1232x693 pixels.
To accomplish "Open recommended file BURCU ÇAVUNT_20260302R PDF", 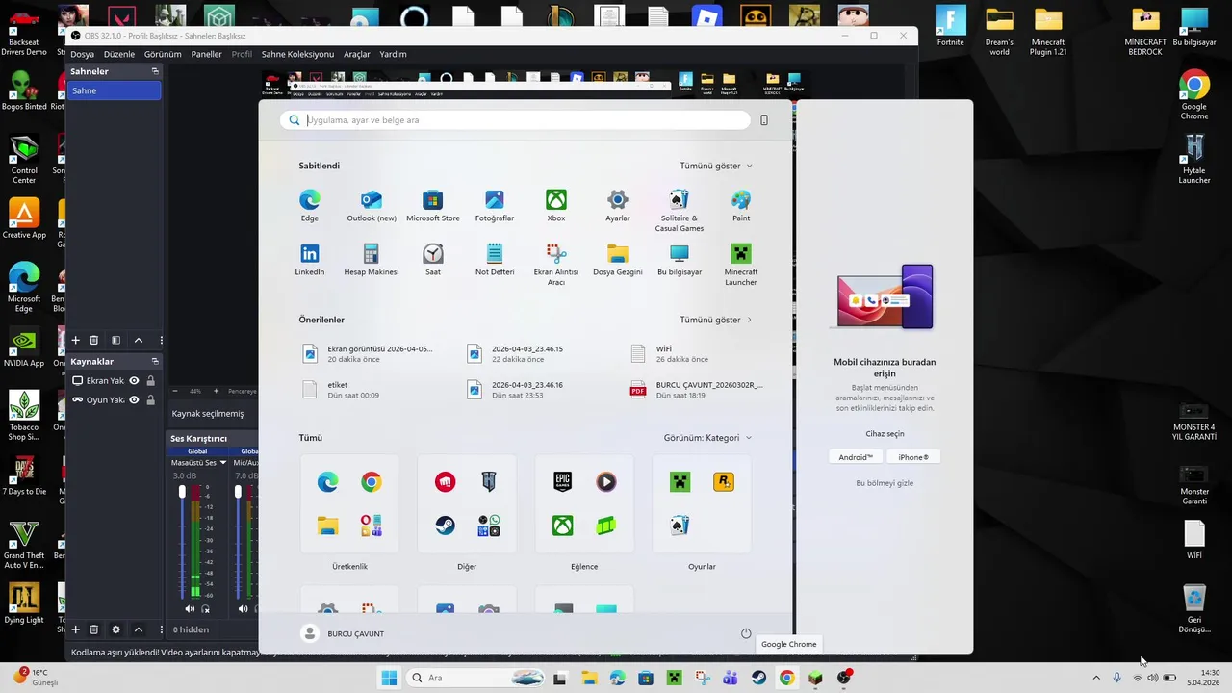I will point(698,389).
